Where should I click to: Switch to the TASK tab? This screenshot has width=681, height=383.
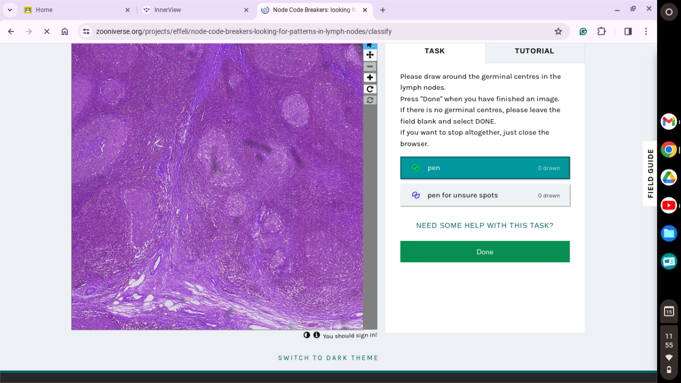click(x=435, y=51)
